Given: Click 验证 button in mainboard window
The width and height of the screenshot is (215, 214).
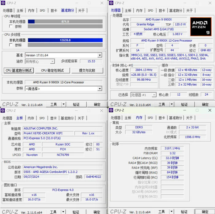Looking at the screenshot, I should coord(76,212).
